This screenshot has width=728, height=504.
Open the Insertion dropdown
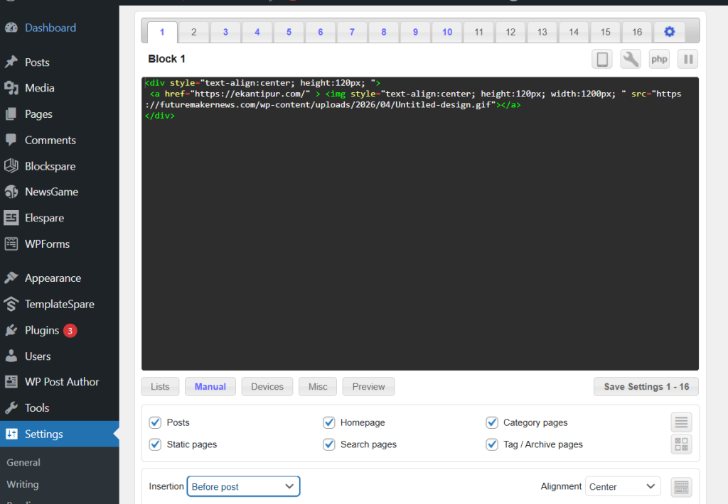click(243, 486)
